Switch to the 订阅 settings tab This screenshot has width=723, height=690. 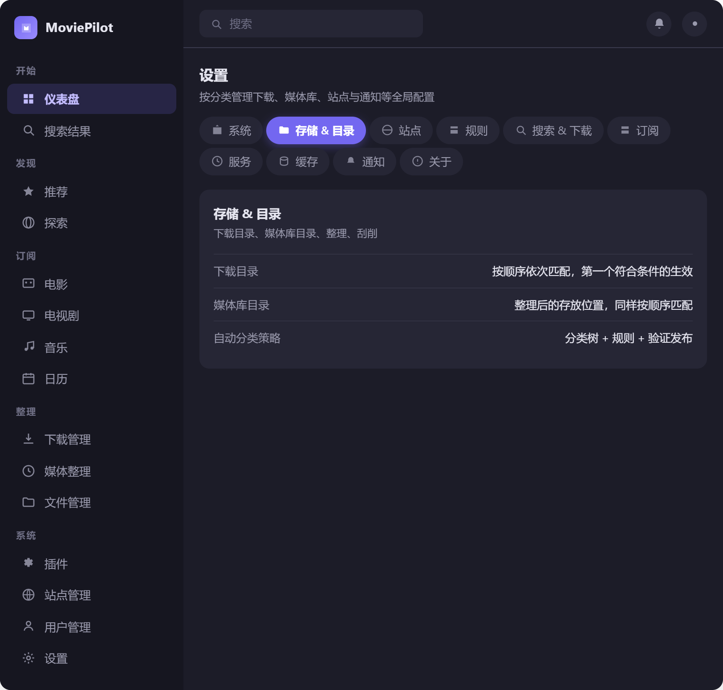point(639,130)
